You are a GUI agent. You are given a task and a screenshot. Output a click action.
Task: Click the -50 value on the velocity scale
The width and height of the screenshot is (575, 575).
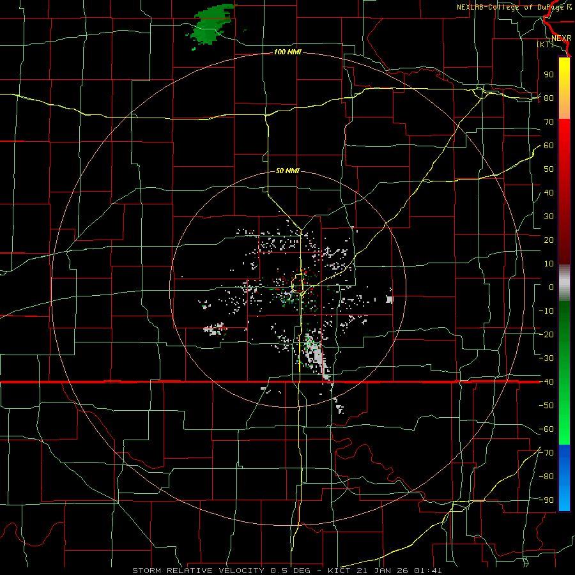(x=546, y=406)
